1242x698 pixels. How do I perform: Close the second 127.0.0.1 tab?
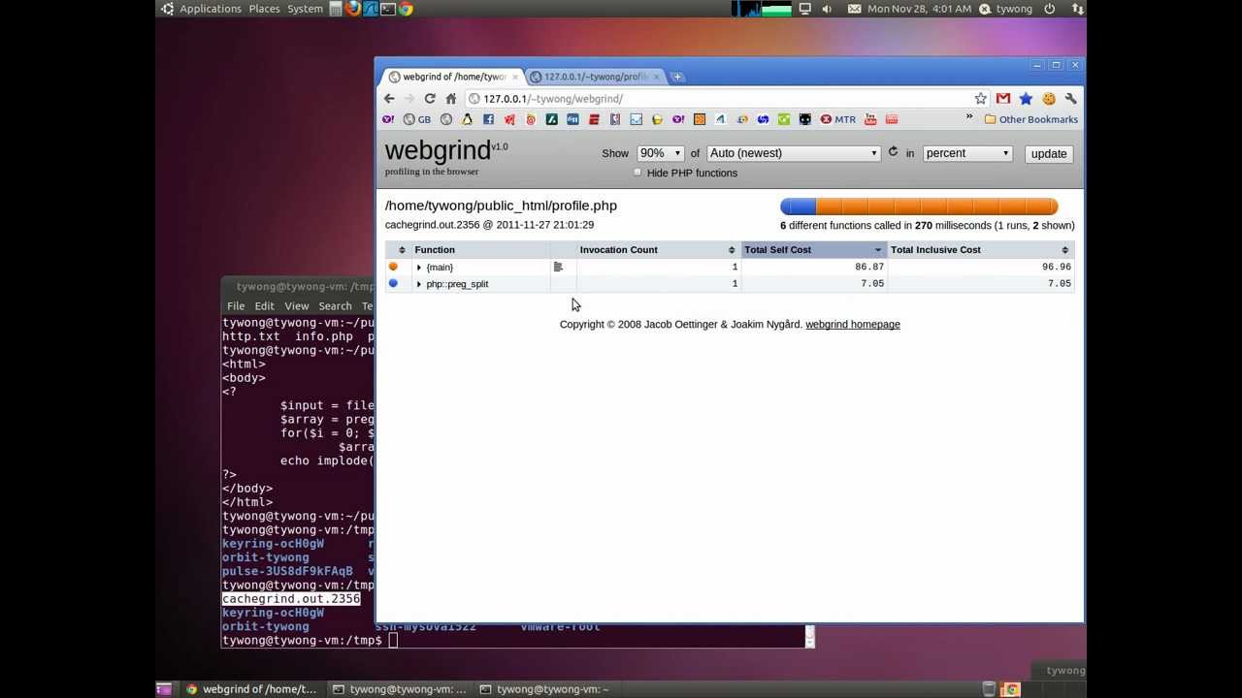click(x=657, y=77)
